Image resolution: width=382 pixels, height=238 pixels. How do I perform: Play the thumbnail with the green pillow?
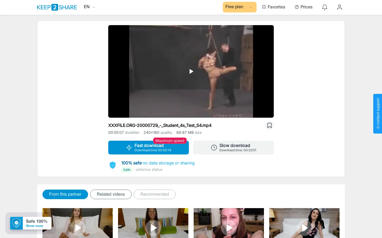tap(153, 228)
